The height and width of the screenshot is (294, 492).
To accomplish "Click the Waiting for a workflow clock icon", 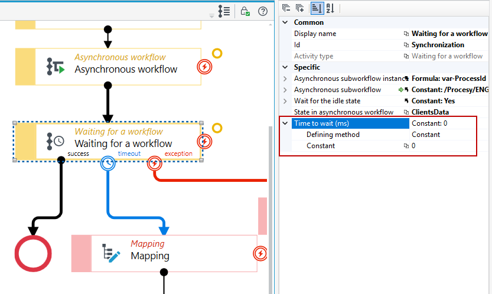I will coord(56,142).
